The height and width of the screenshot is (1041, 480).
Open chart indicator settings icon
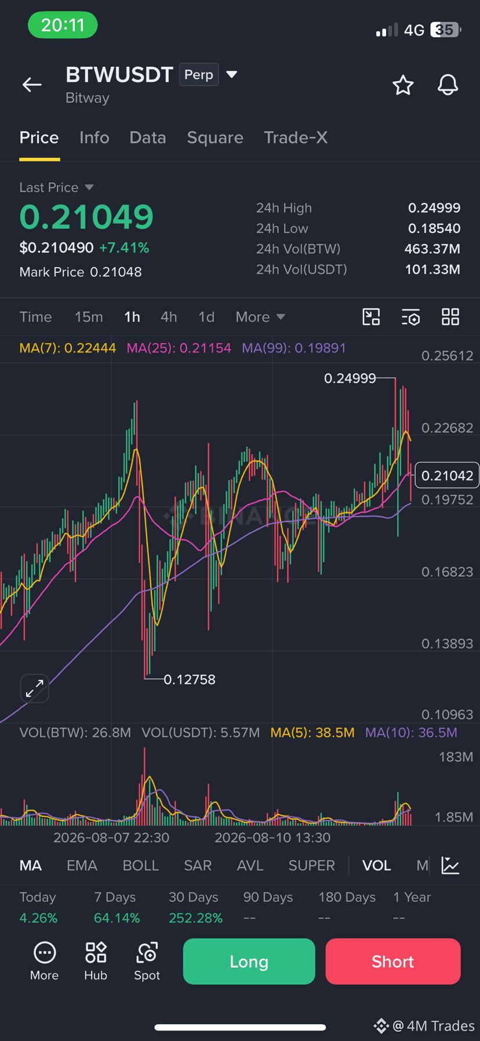(410, 317)
